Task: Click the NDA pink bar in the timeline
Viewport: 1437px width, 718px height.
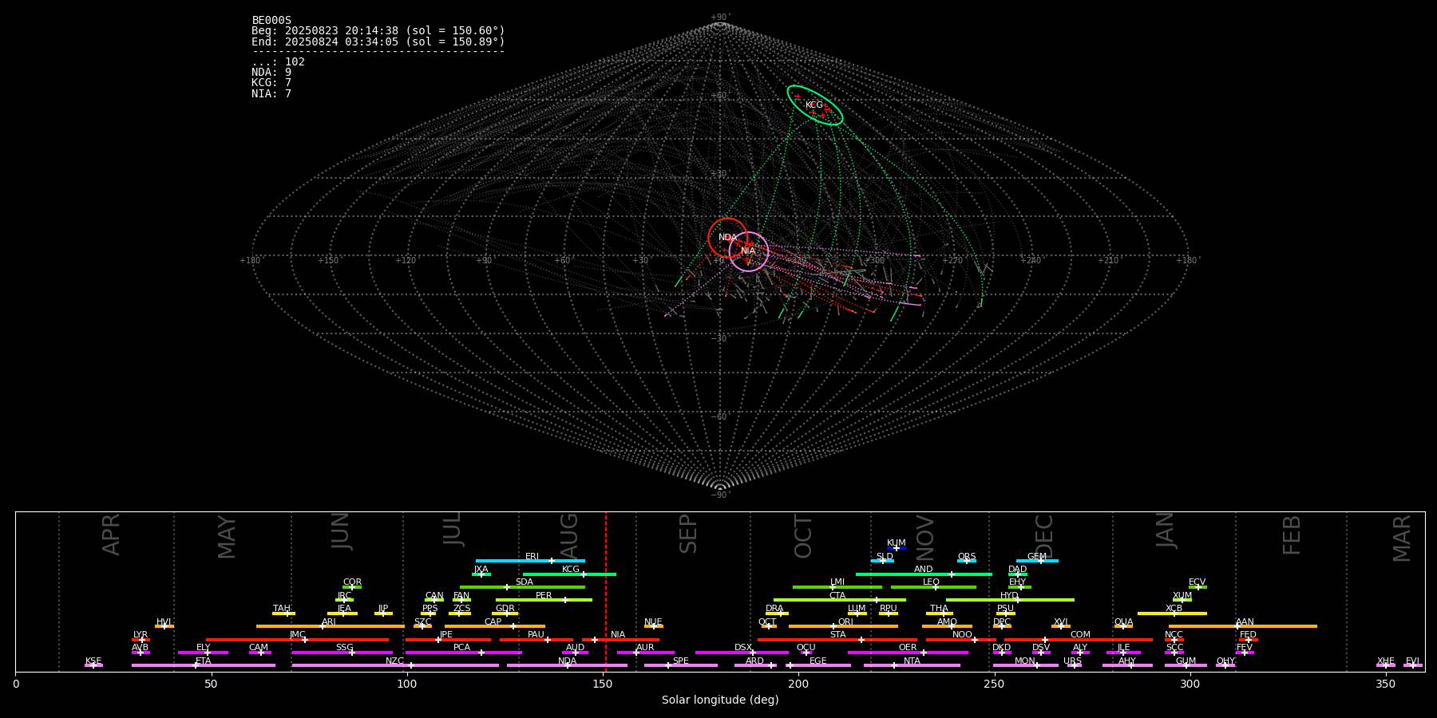Action: tap(567, 665)
